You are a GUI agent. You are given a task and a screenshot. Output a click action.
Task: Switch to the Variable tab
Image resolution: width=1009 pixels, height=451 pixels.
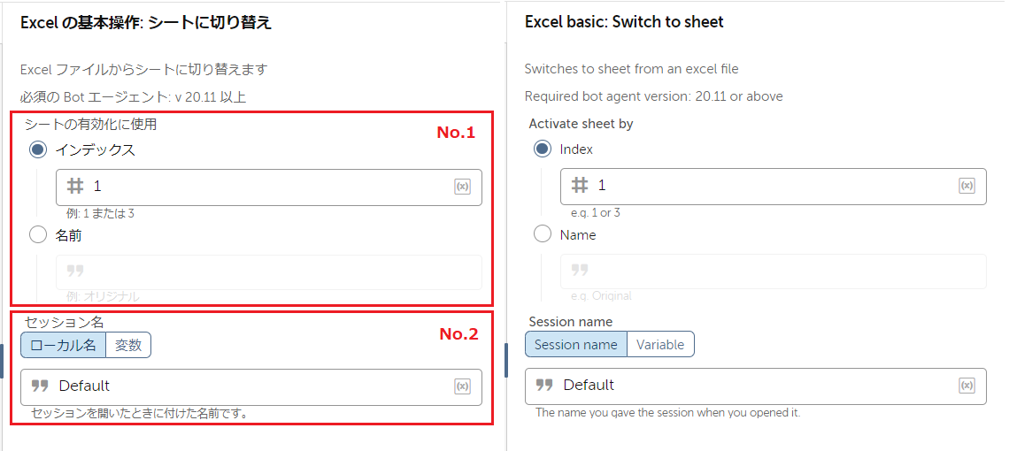660,344
